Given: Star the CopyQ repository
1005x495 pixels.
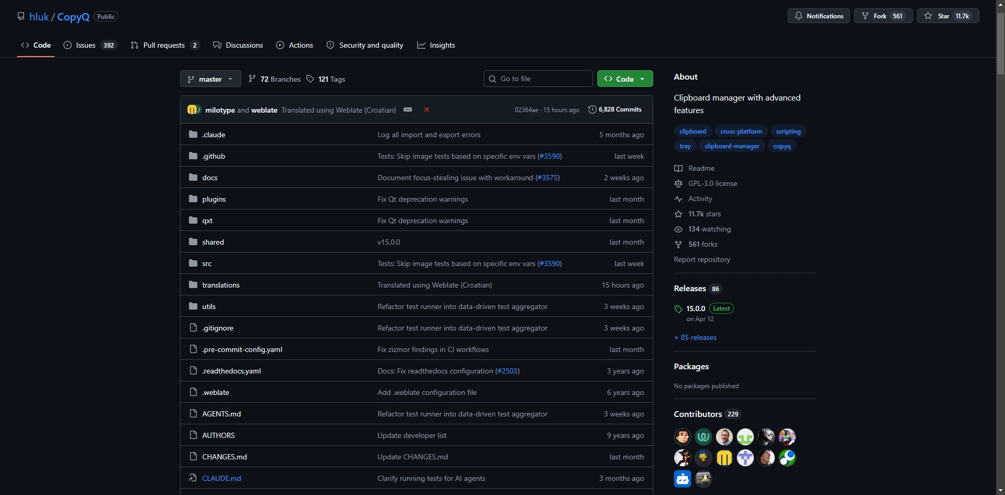Looking at the screenshot, I should click(947, 16).
